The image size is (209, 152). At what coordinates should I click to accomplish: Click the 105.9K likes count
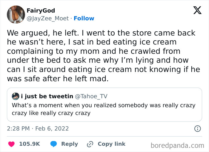tap(30, 144)
